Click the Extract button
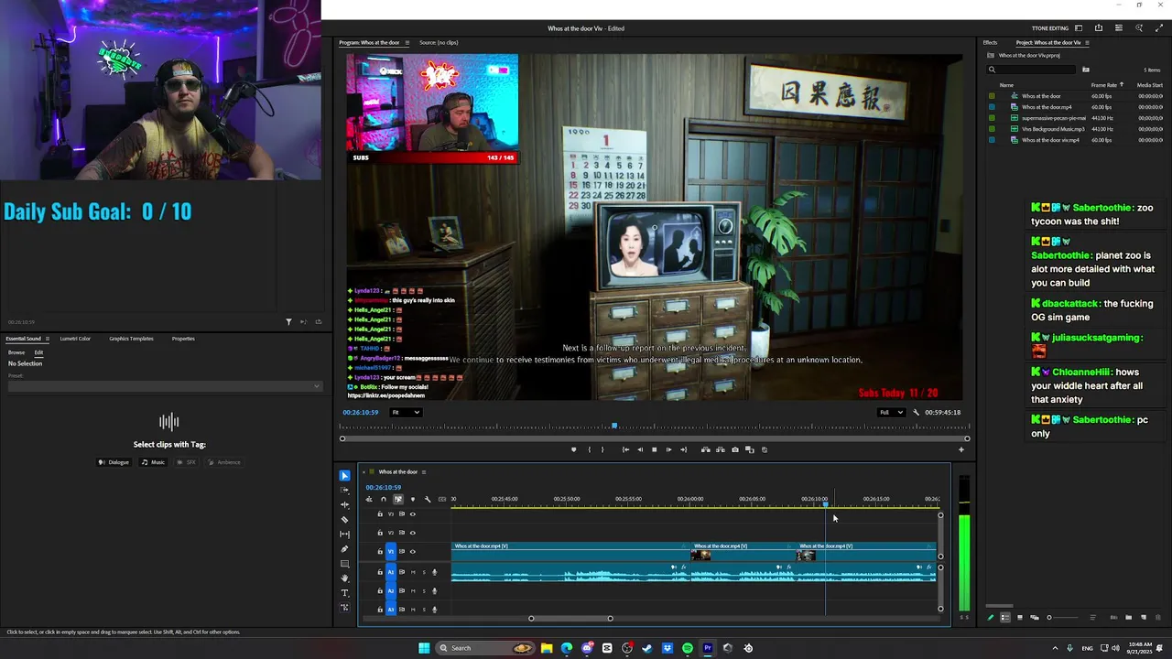 [x=721, y=449]
